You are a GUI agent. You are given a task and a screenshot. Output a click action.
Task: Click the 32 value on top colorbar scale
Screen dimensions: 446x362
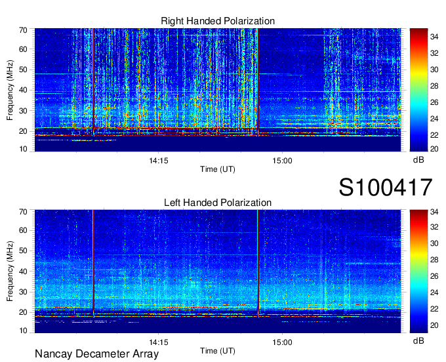click(x=434, y=53)
